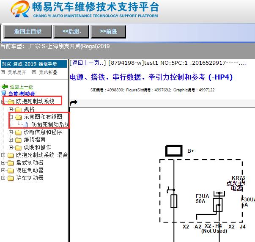Select the 防抱死制动系统 folder
This screenshot has height=242, width=255.
pyautogui.click(x=35, y=101)
